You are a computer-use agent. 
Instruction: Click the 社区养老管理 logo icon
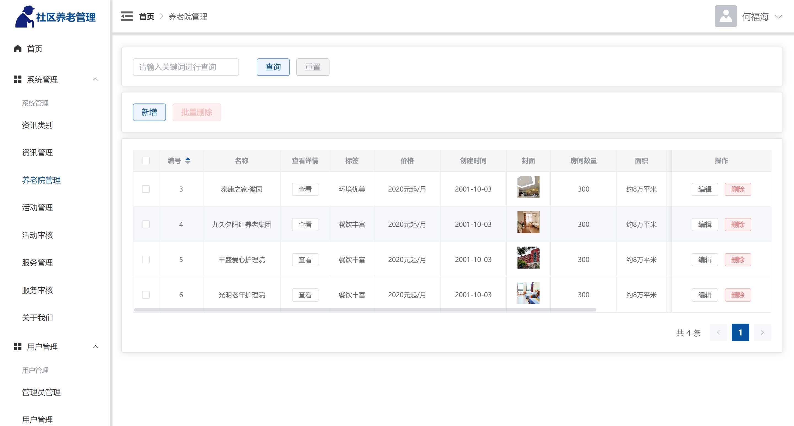[25, 17]
